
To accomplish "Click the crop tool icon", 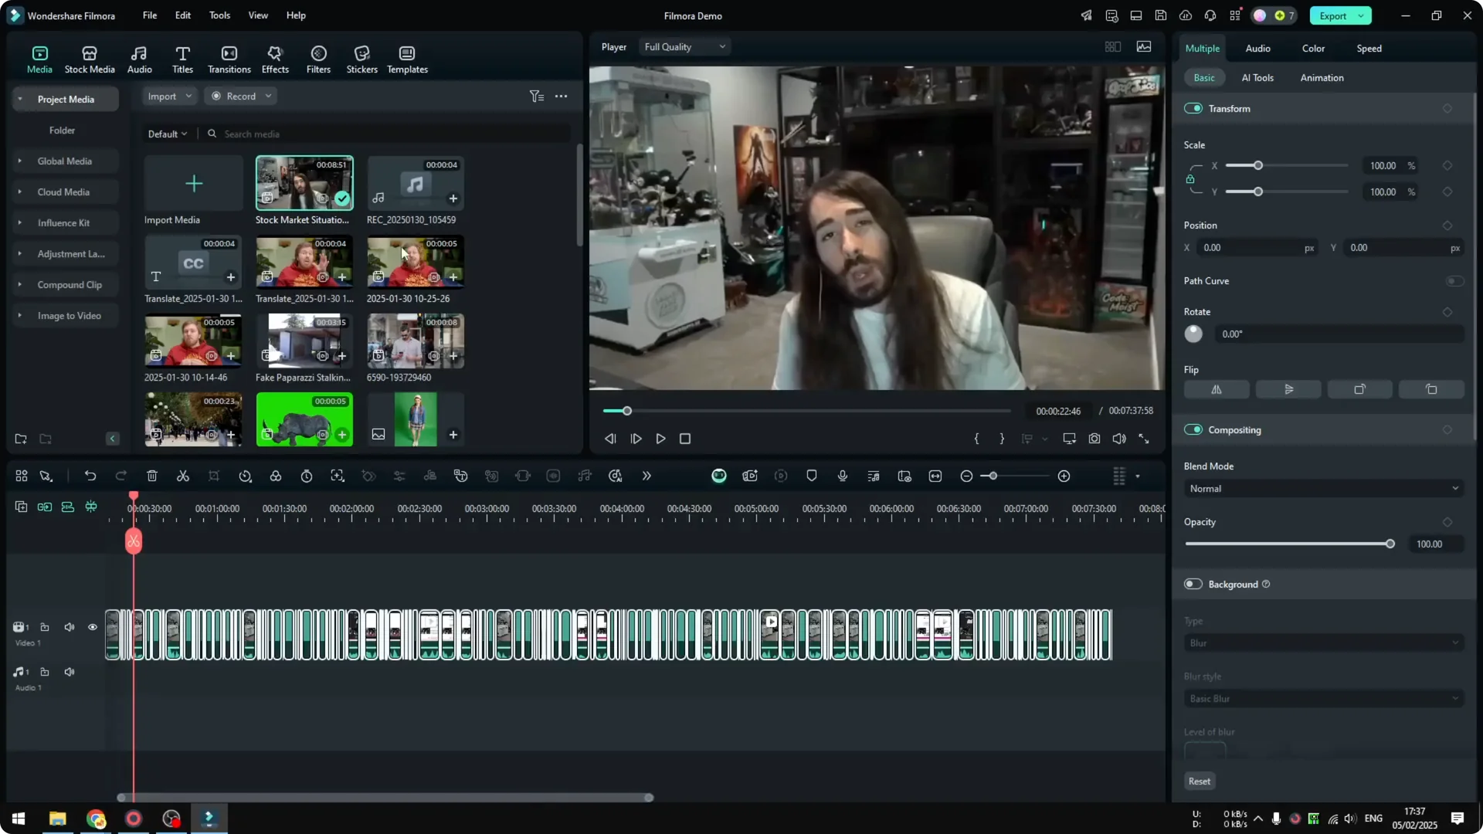I will point(214,476).
